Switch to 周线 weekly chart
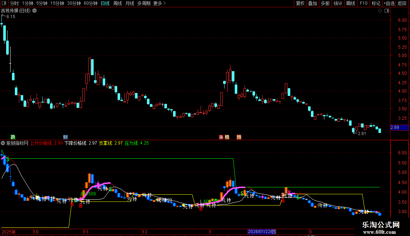This screenshot has height=236, width=410. point(118,3)
